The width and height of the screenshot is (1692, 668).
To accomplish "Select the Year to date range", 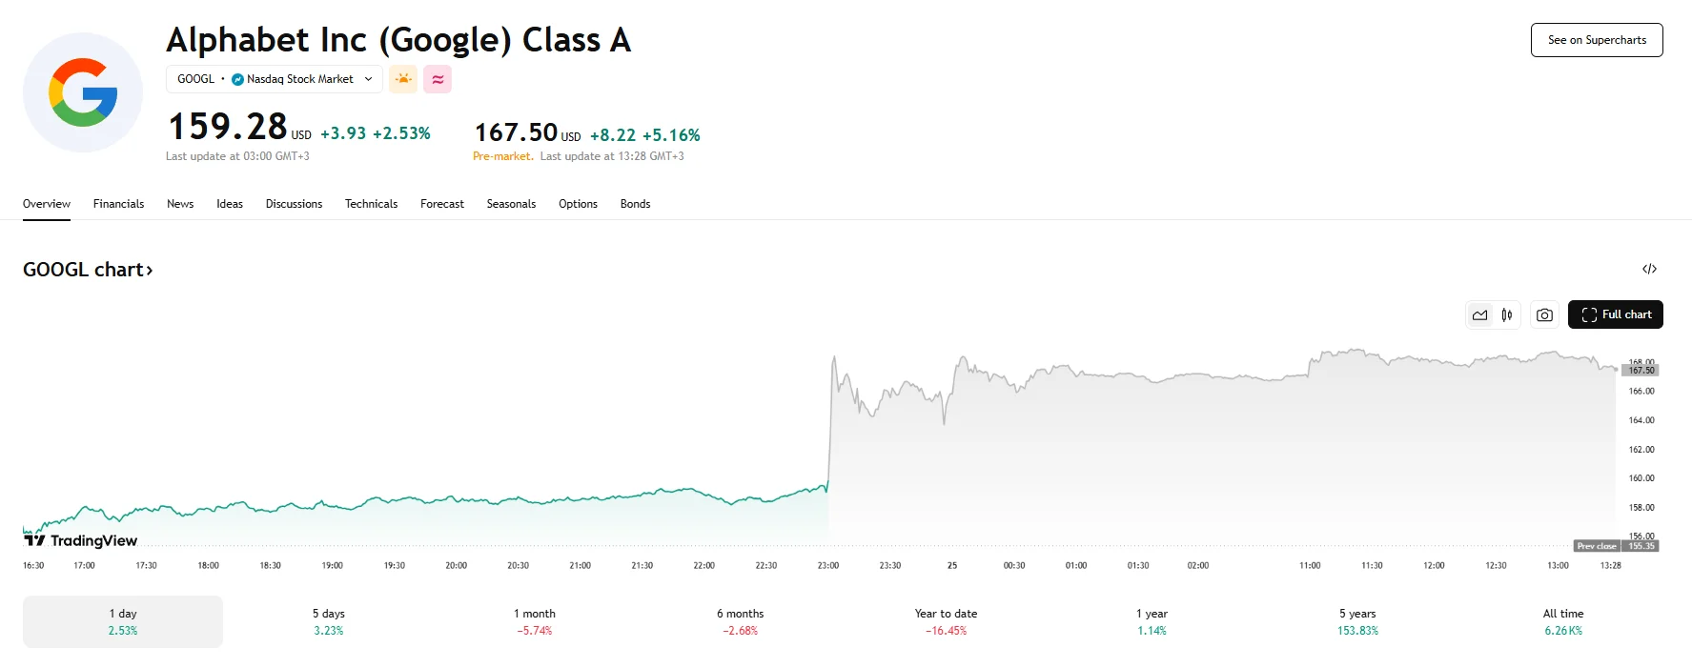I will [x=945, y=621].
